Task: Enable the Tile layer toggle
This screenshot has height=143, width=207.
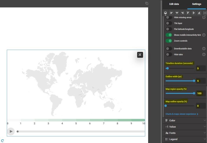Action: 169,23
